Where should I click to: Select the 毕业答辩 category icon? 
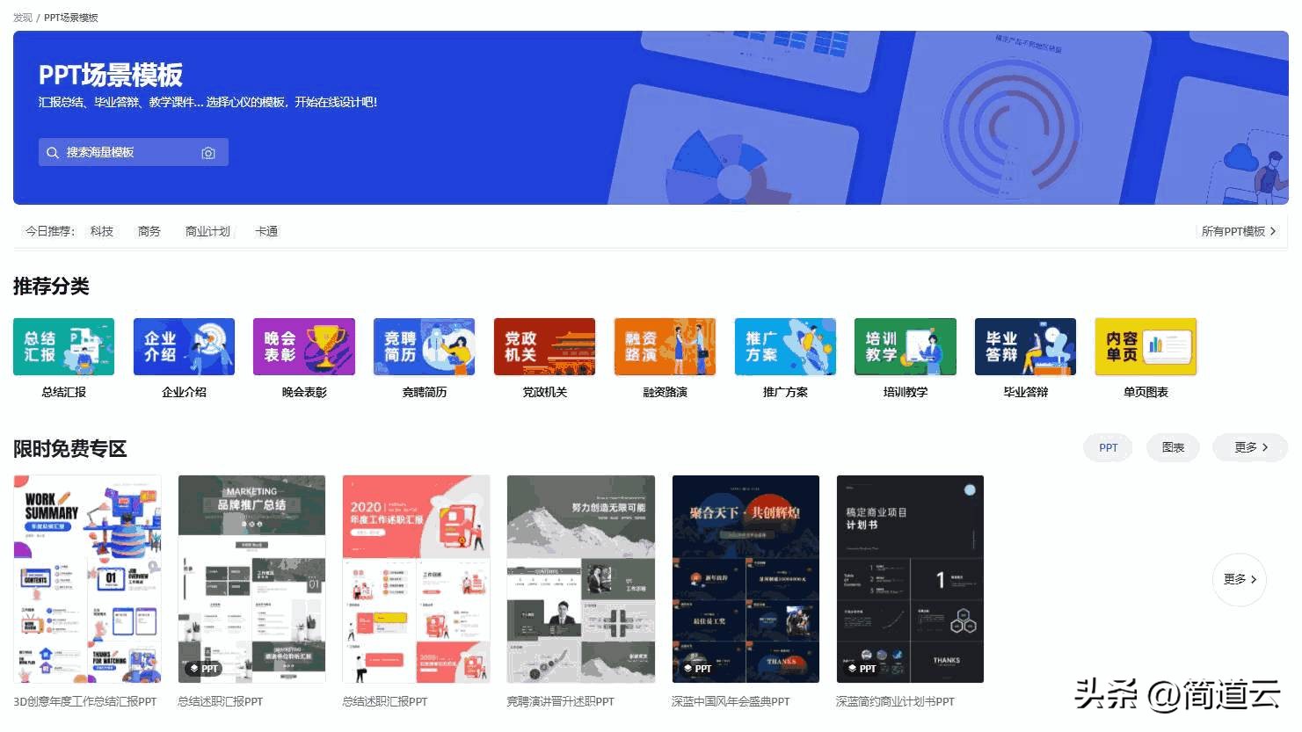tap(1025, 347)
